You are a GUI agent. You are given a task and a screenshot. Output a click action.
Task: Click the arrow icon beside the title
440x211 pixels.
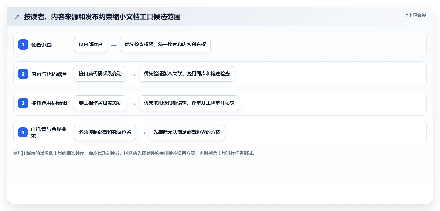pos(17,17)
